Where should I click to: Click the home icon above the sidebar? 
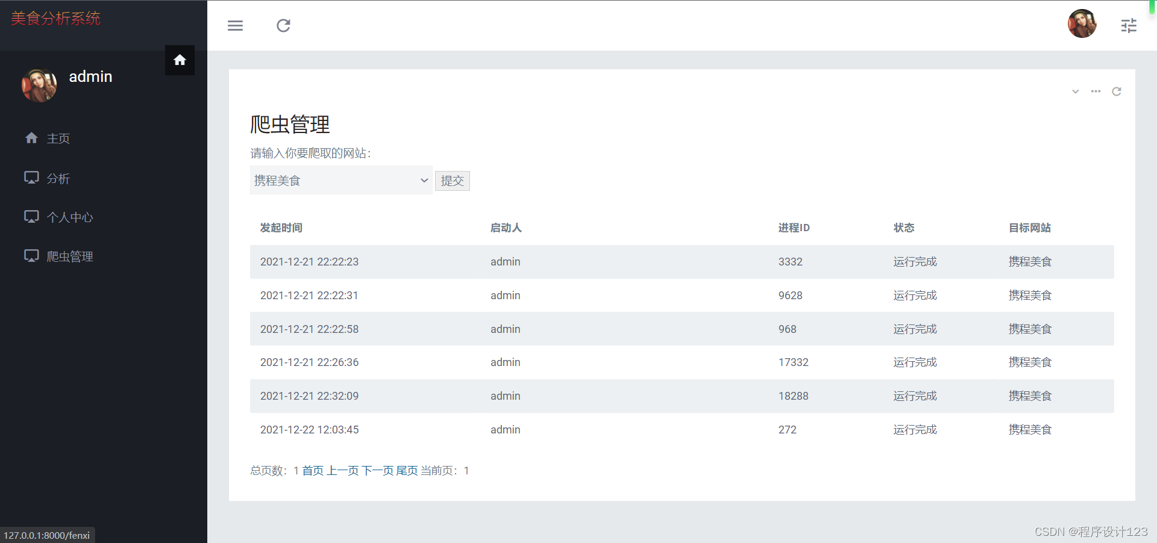coord(179,60)
